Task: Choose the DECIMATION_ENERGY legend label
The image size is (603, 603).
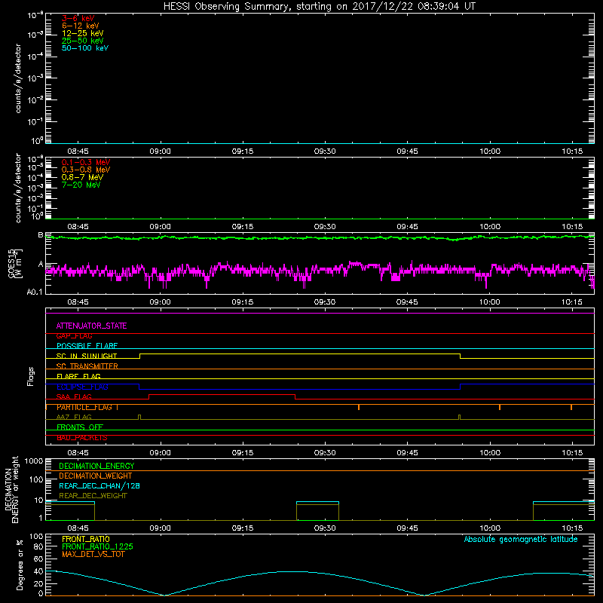Action: pyautogui.click(x=96, y=466)
